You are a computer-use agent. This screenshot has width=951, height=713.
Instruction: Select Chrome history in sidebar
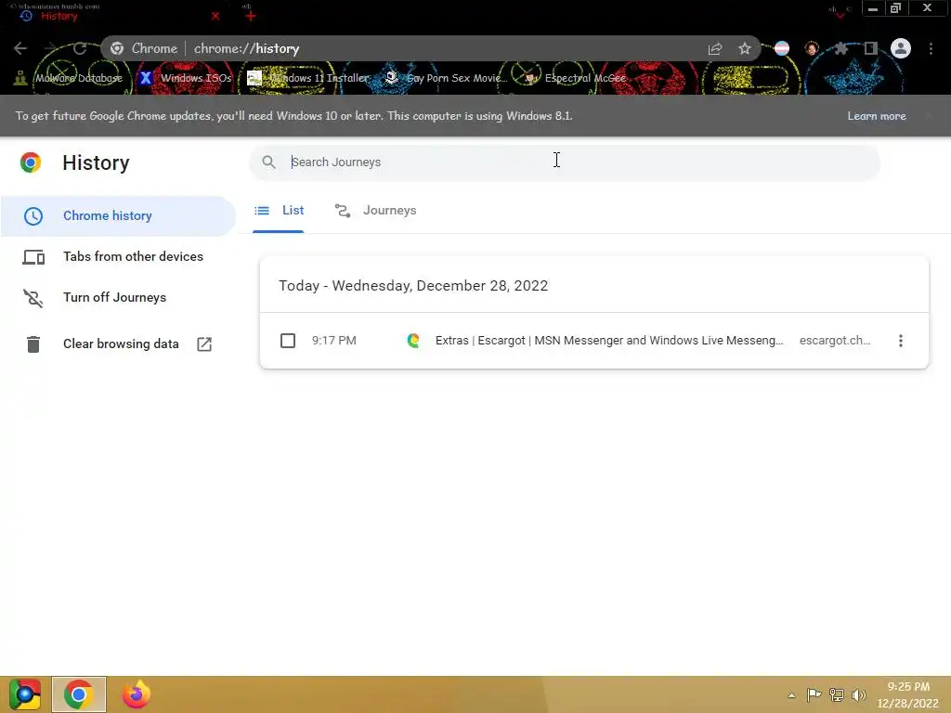[x=118, y=215]
